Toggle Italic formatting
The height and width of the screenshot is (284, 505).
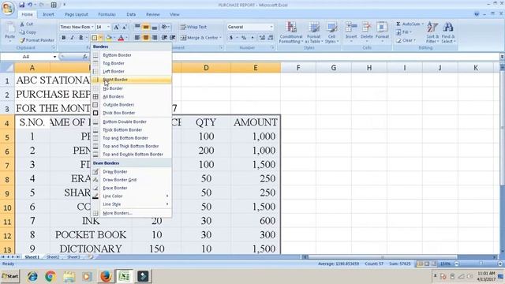[x=72, y=38]
